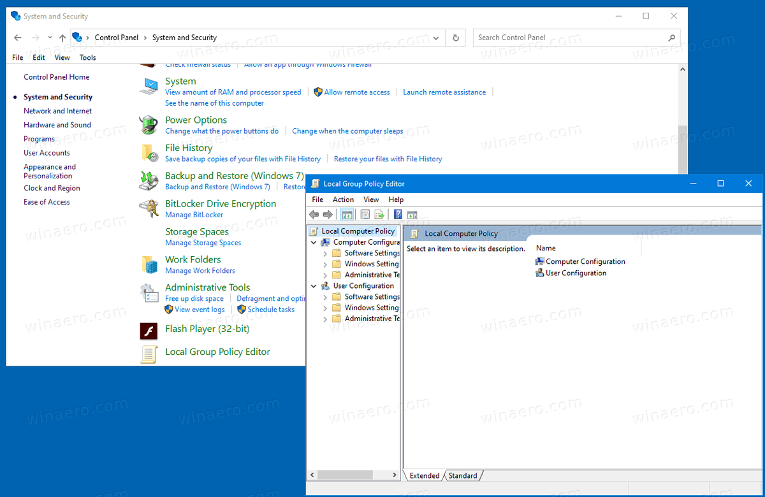Viewport: 765px width, 497px height.
Task: Click the Administrative Tools gear icon
Action: (149, 292)
